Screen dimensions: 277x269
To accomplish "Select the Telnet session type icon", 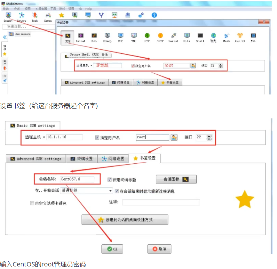I will 81,38.
